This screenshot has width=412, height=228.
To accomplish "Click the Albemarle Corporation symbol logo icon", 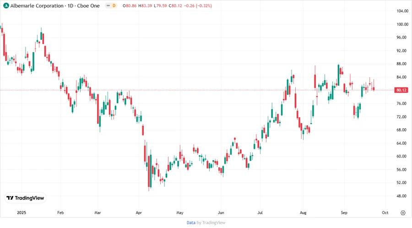I will pos(6,5).
